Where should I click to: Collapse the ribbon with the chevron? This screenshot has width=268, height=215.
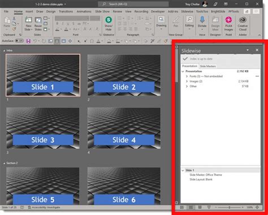[260, 35]
